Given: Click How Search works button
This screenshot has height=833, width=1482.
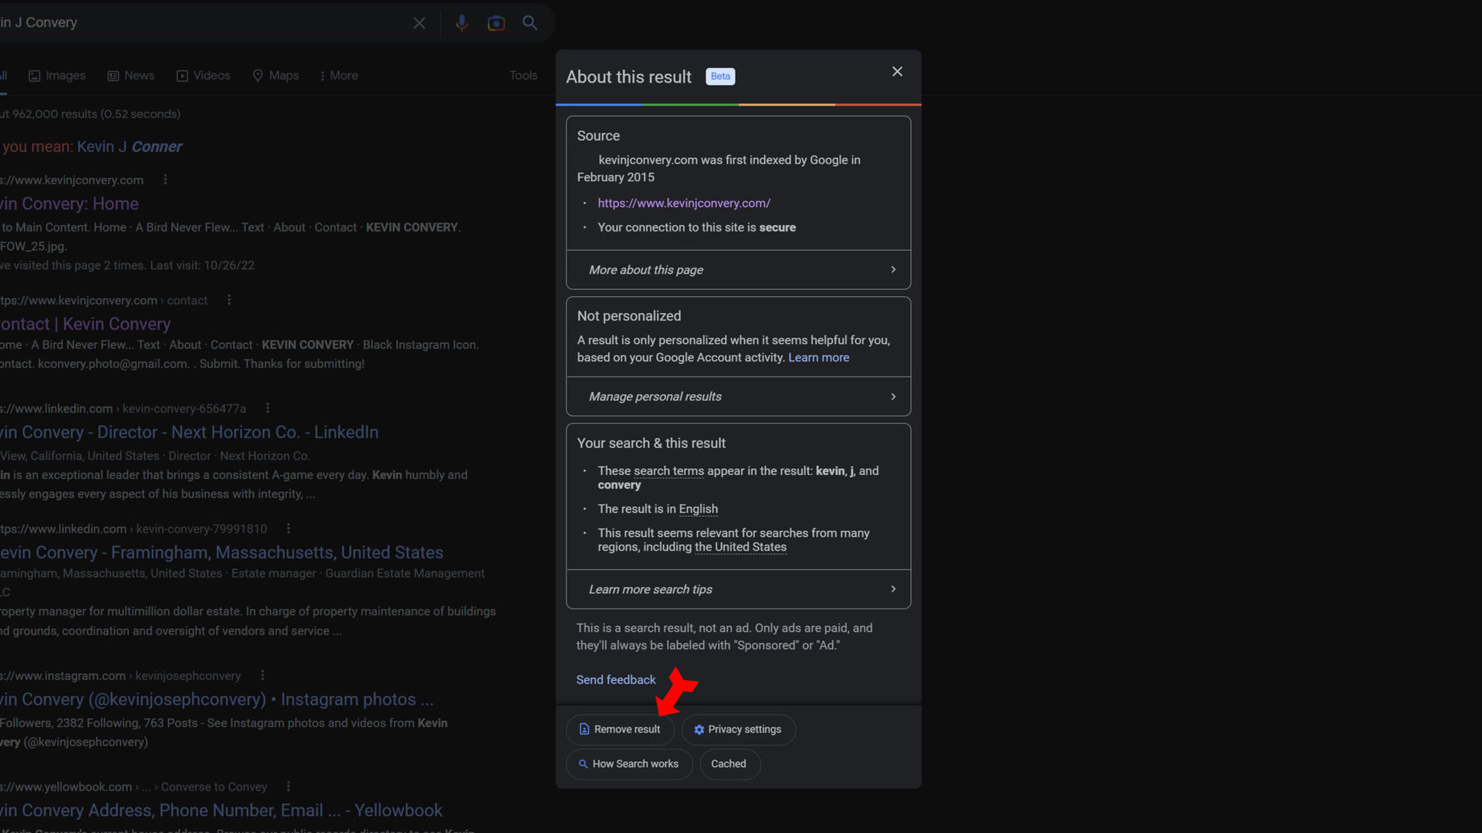Looking at the screenshot, I should click(x=628, y=763).
